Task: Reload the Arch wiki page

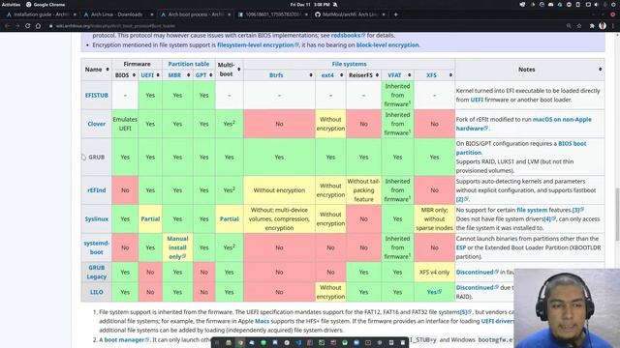Action: click(x=28, y=26)
